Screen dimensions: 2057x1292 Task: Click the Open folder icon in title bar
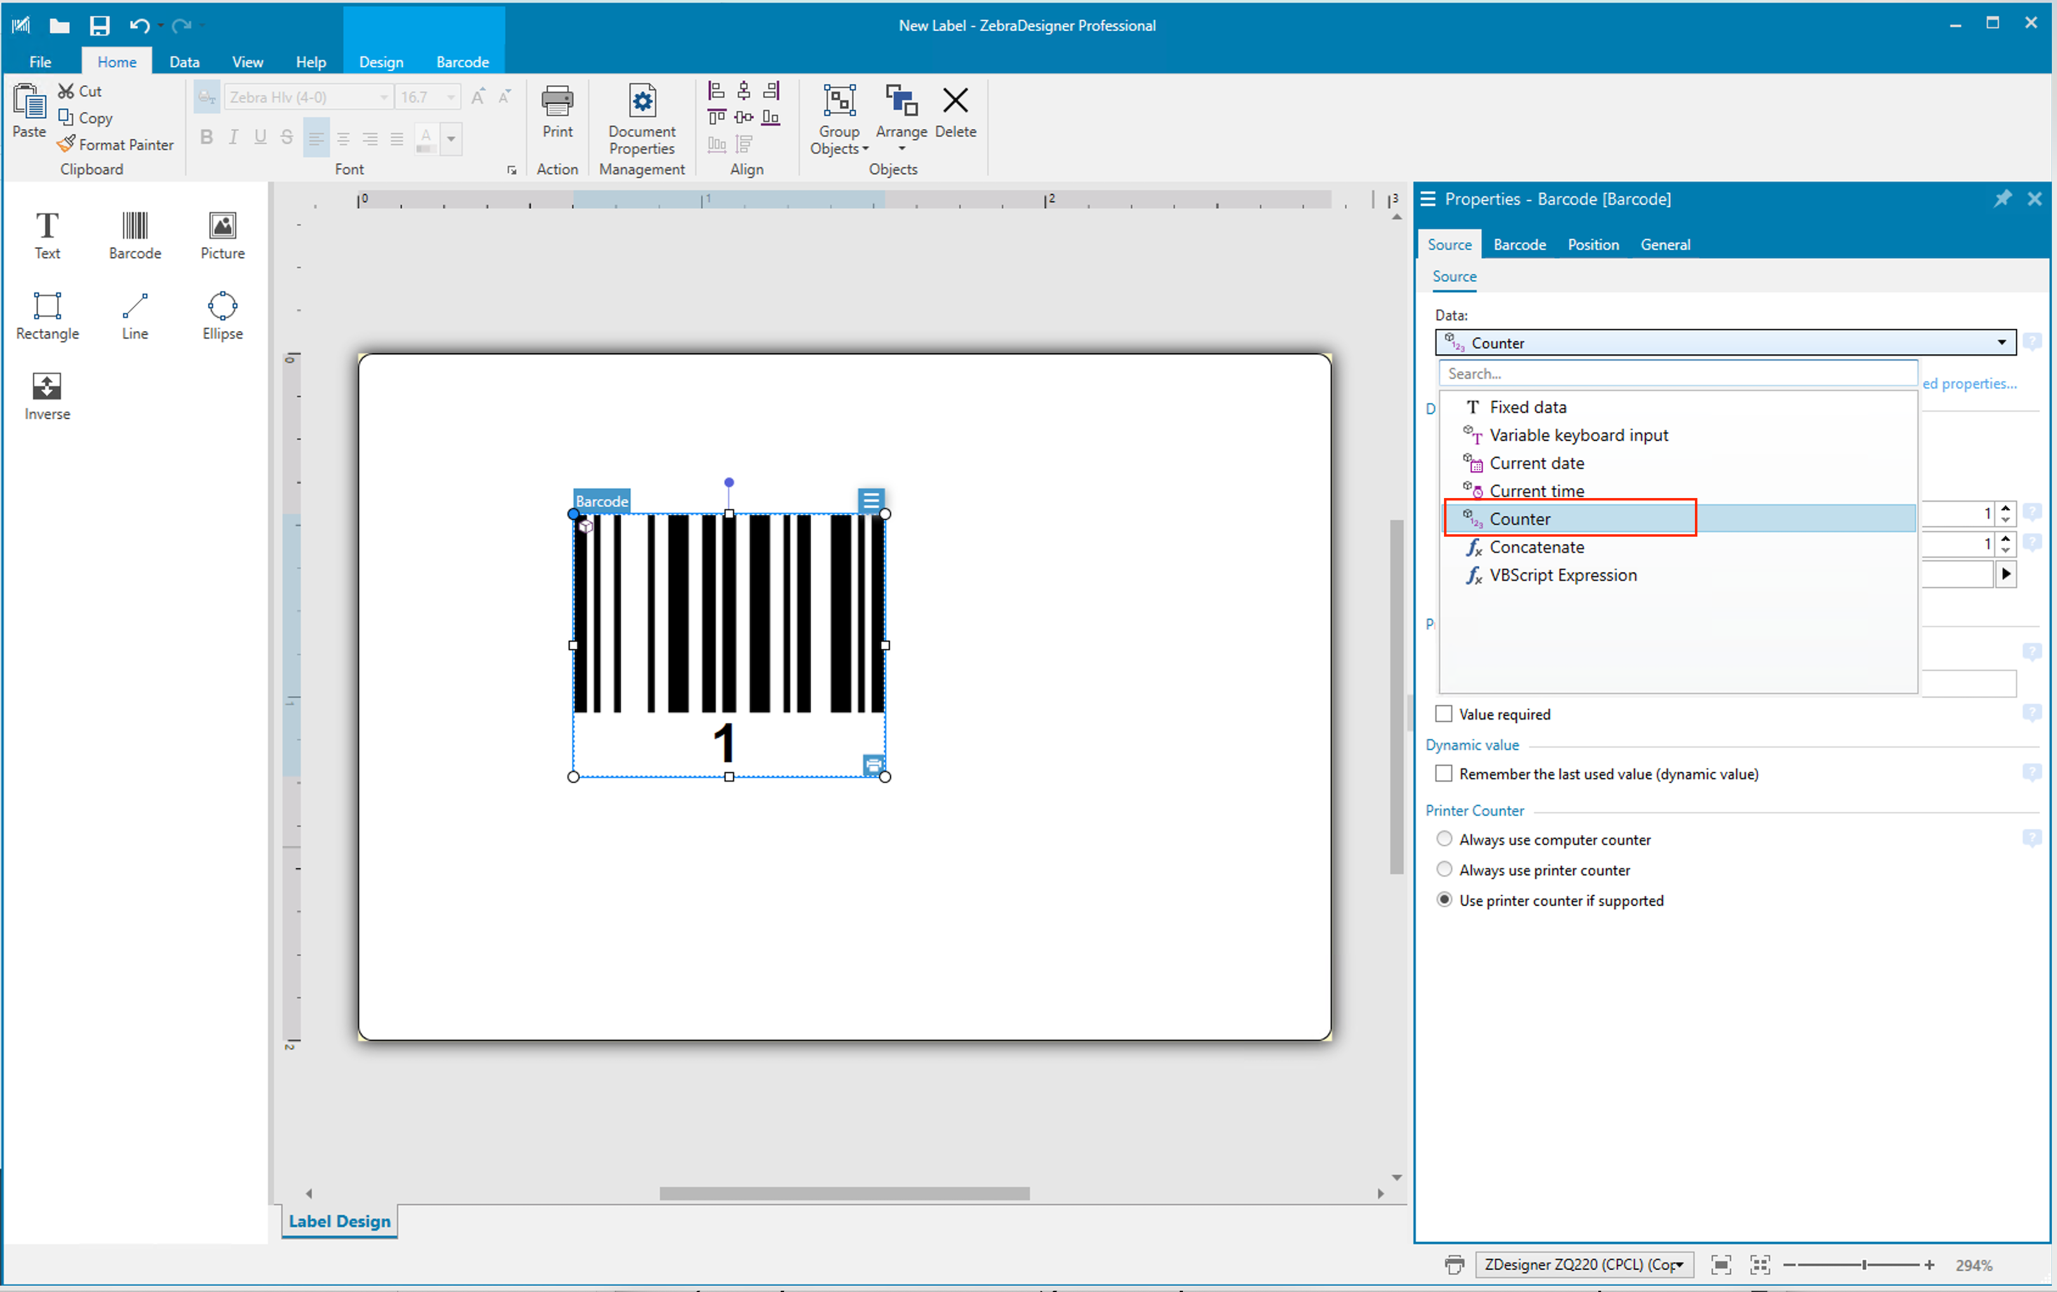59,25
